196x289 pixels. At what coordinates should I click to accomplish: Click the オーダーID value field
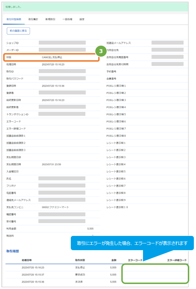[x=62, y=50]
